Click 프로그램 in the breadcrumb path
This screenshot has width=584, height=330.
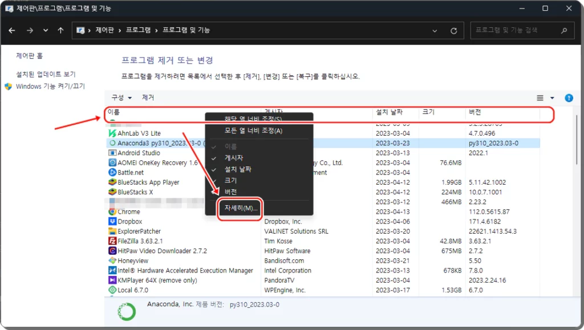tap(138, 30)
